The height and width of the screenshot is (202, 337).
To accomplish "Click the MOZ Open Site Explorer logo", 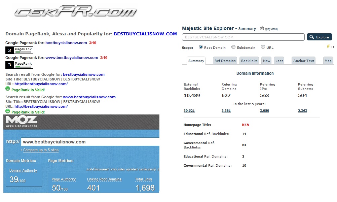I will [x=21, y=122].
